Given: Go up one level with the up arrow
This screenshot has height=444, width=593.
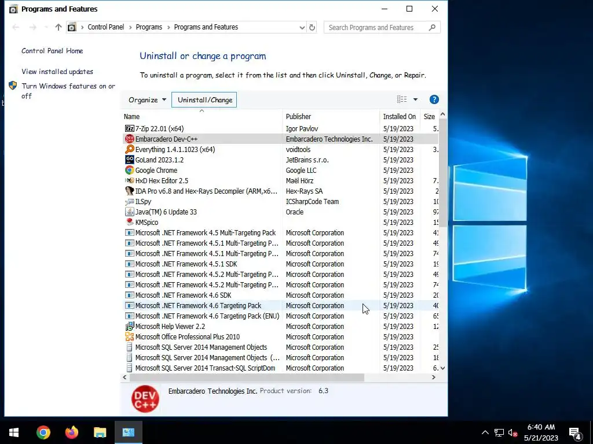Looking at the screenshot, I should click(58, 27).
